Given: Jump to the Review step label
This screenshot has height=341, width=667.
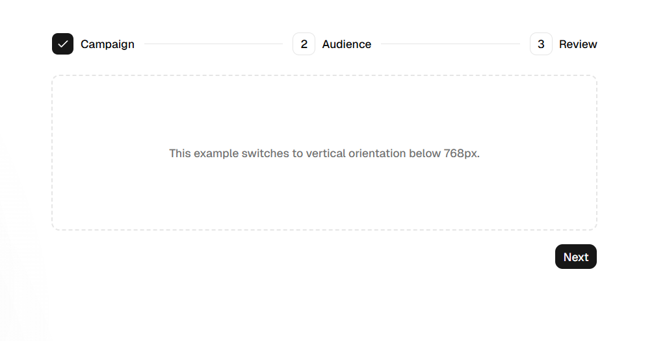Looking at the screenshot, I should [578, 44].
